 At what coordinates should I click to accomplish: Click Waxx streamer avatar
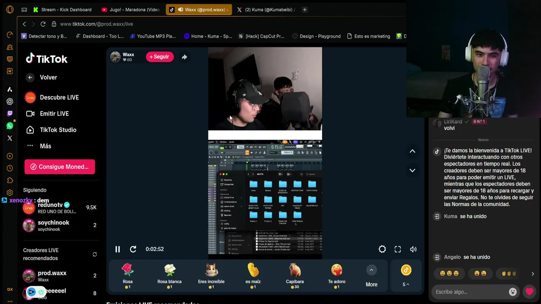pos(115,57)
